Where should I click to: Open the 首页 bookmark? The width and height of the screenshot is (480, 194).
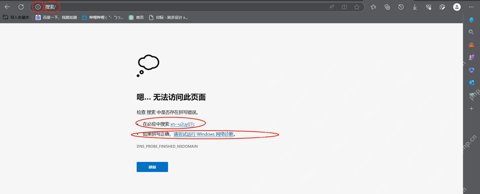coord(136,17)
